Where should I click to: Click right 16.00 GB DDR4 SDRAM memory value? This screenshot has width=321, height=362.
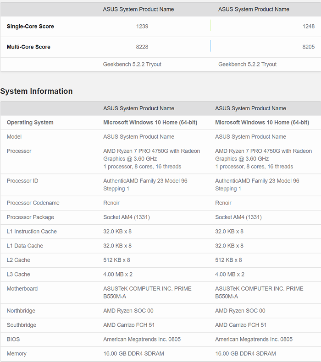coord(245,354)
